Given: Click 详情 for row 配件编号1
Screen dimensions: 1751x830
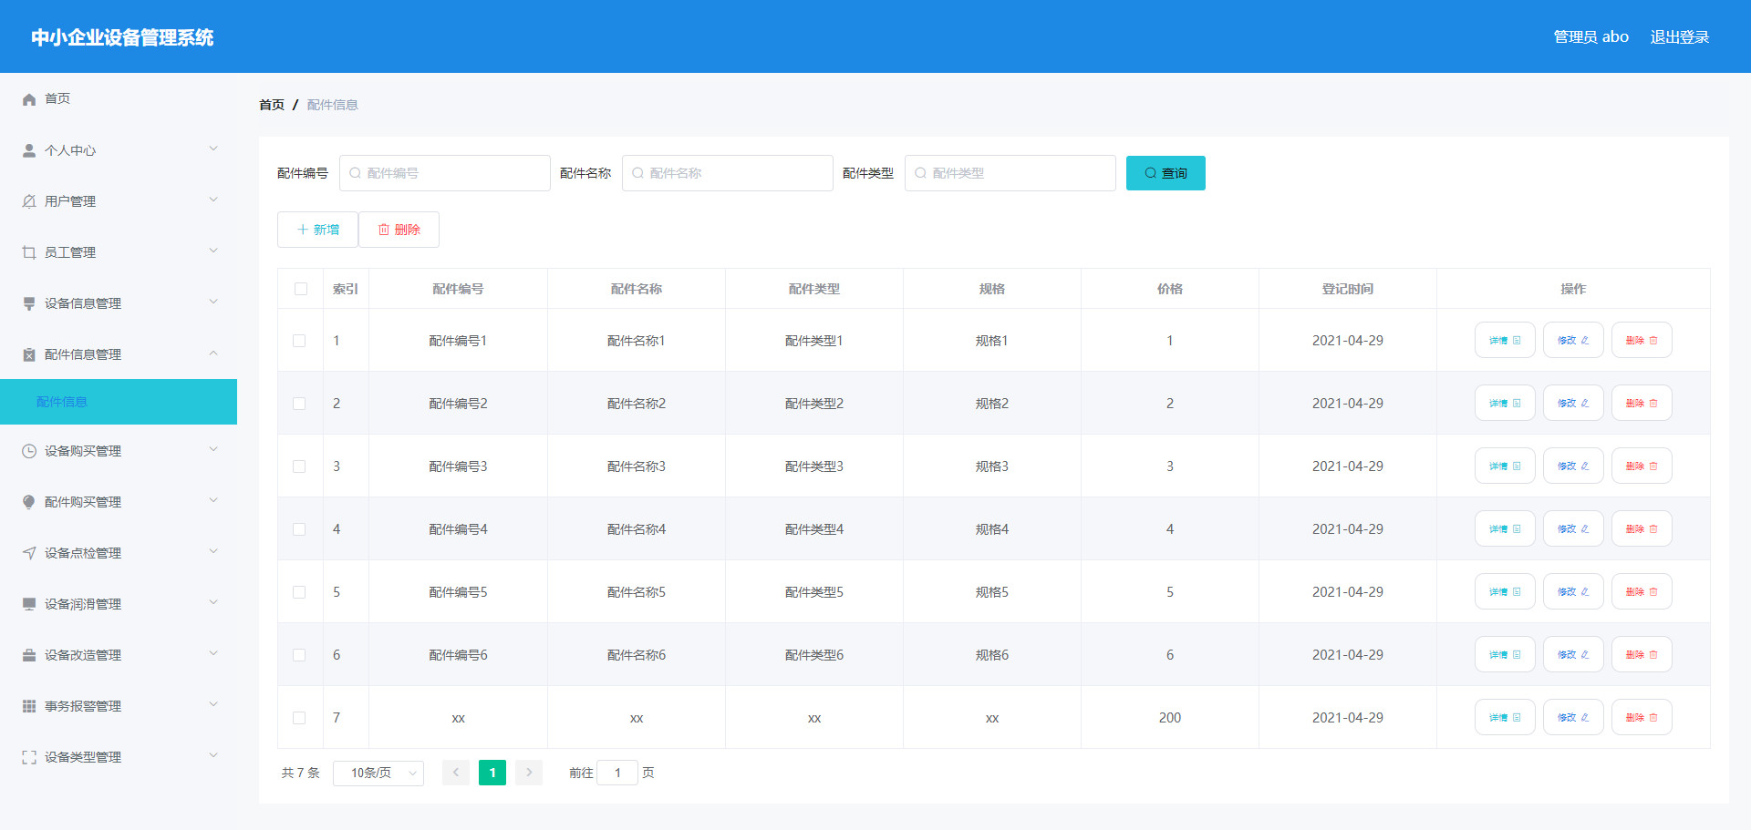Looking at the screenshot, I should pos(1505,340).
